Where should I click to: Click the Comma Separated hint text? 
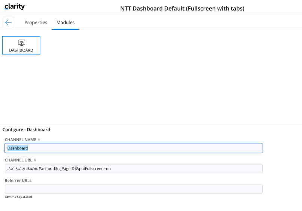18,197
